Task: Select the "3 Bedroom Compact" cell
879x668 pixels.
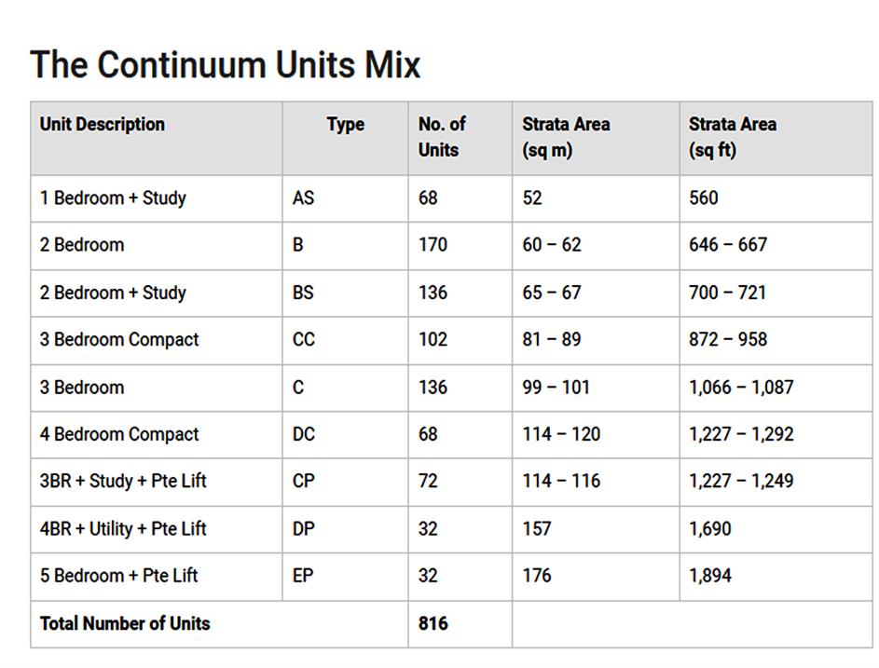Action: [x=119, y=340]
